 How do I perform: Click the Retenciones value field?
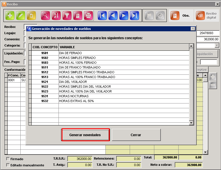[x=129, y=159]
